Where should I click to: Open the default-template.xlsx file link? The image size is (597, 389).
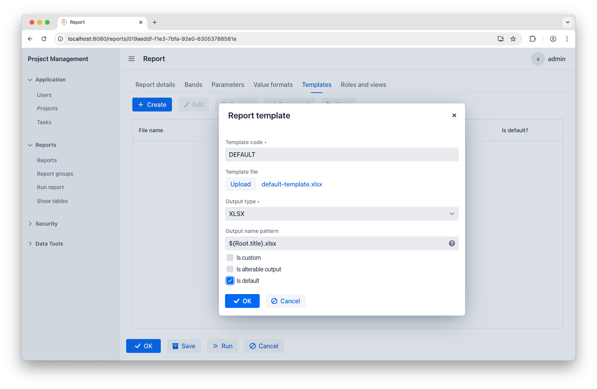(x=292, y=184)
